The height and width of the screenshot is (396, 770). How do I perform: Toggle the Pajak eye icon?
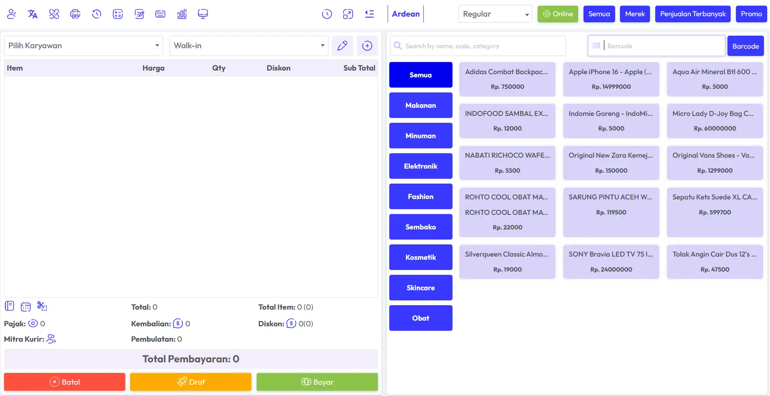pos(33,323)
